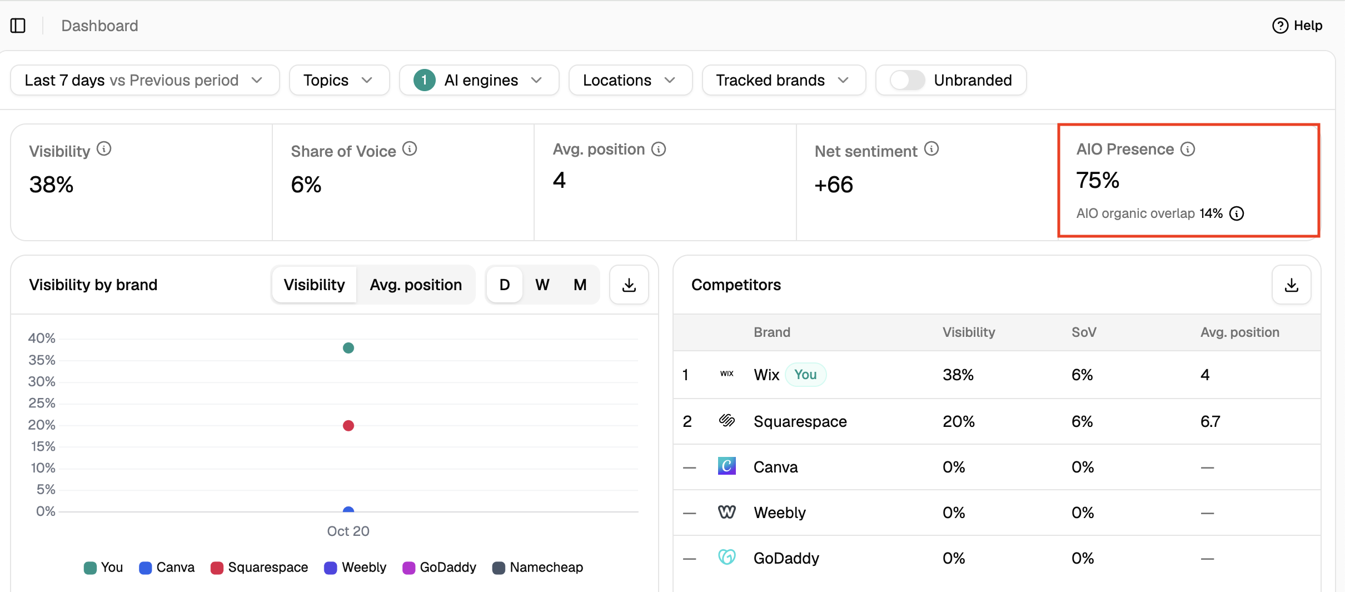This screenshot has height=592, width=1345.
Task: Open the Tracked brands dropdown
Action: (784, 80)
